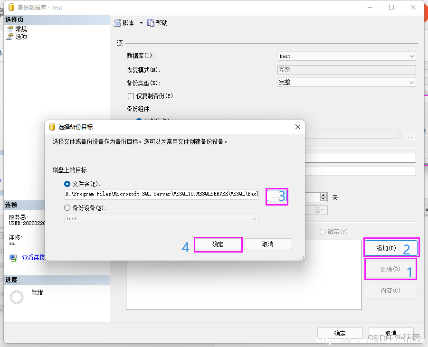428x347 pixels.
Task: Cancel the Select Backup Destination dialog
Action: [x=268, y=244]
